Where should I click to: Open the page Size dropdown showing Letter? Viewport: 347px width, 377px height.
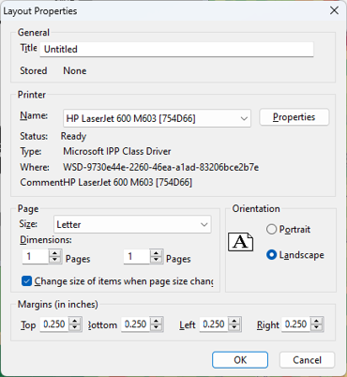(x=132, y=224)
